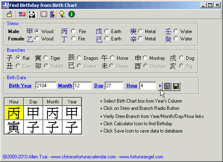Click the Calculator icon to find birthday

coord(167,86)
